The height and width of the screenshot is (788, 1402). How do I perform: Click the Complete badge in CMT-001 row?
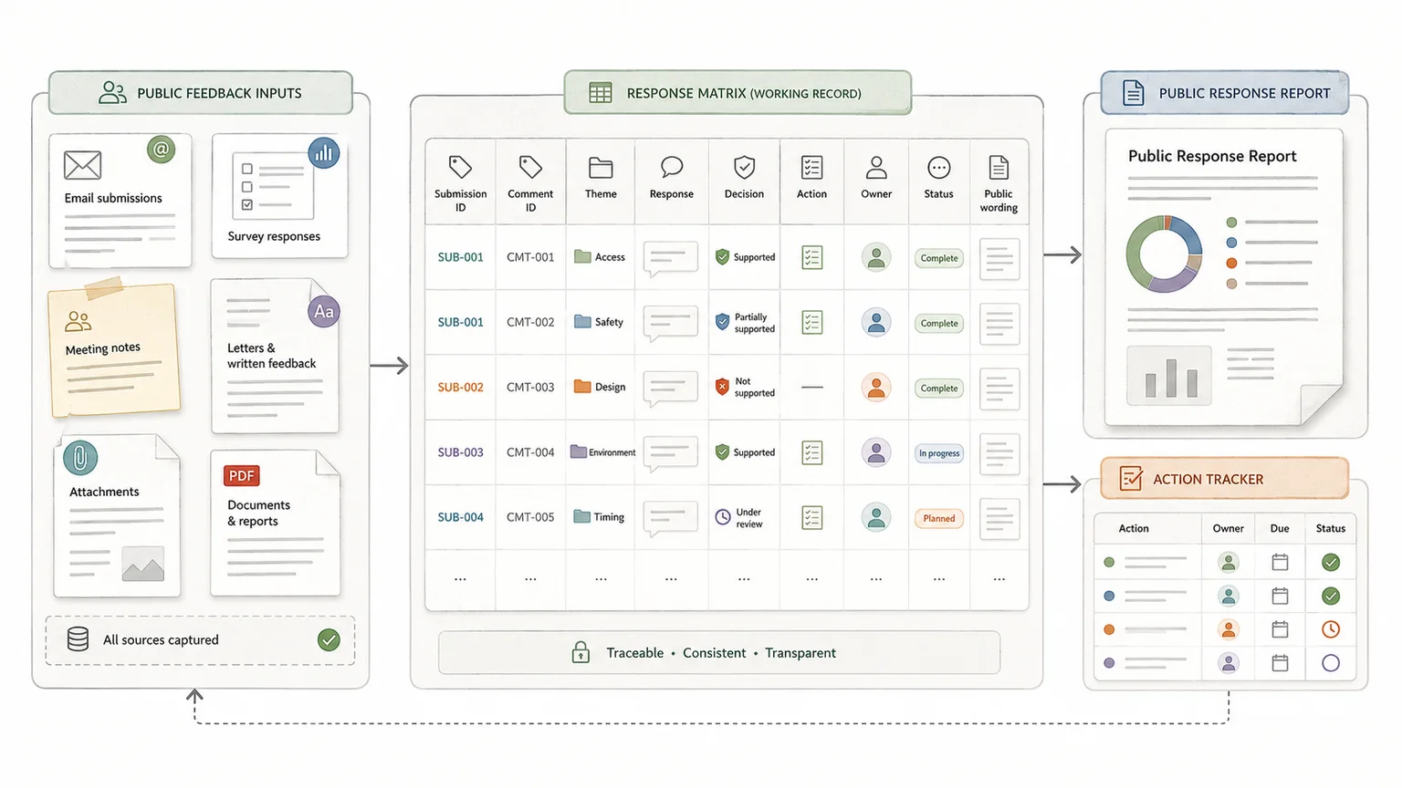click(939, 258)
